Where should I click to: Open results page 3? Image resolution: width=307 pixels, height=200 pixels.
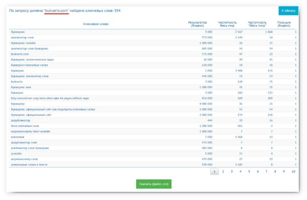(232, 172)
